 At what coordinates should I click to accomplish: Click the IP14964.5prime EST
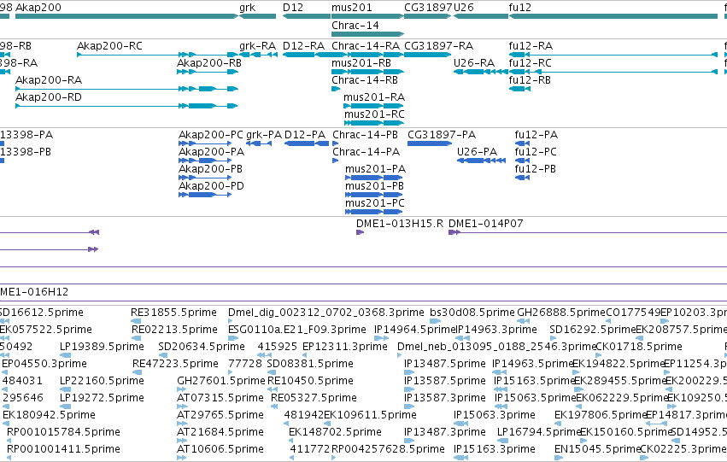381,338
